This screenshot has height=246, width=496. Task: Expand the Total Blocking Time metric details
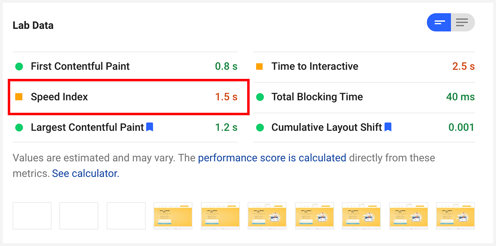tap(317, 97)
